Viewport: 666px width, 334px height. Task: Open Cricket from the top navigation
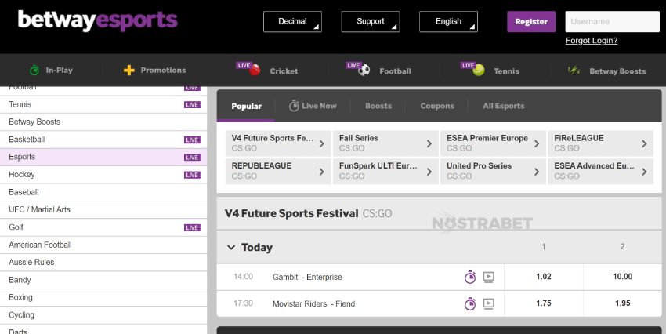click(266, 71)
